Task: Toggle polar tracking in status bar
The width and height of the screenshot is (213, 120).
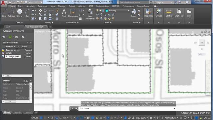Action: click(65, 118)
